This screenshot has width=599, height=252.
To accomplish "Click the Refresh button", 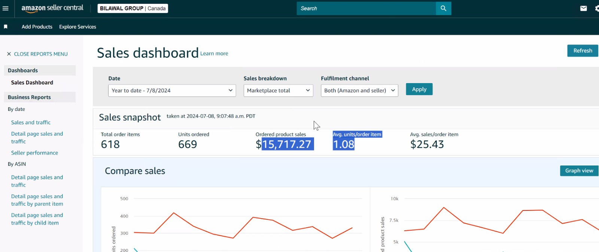I will point(582,51).
